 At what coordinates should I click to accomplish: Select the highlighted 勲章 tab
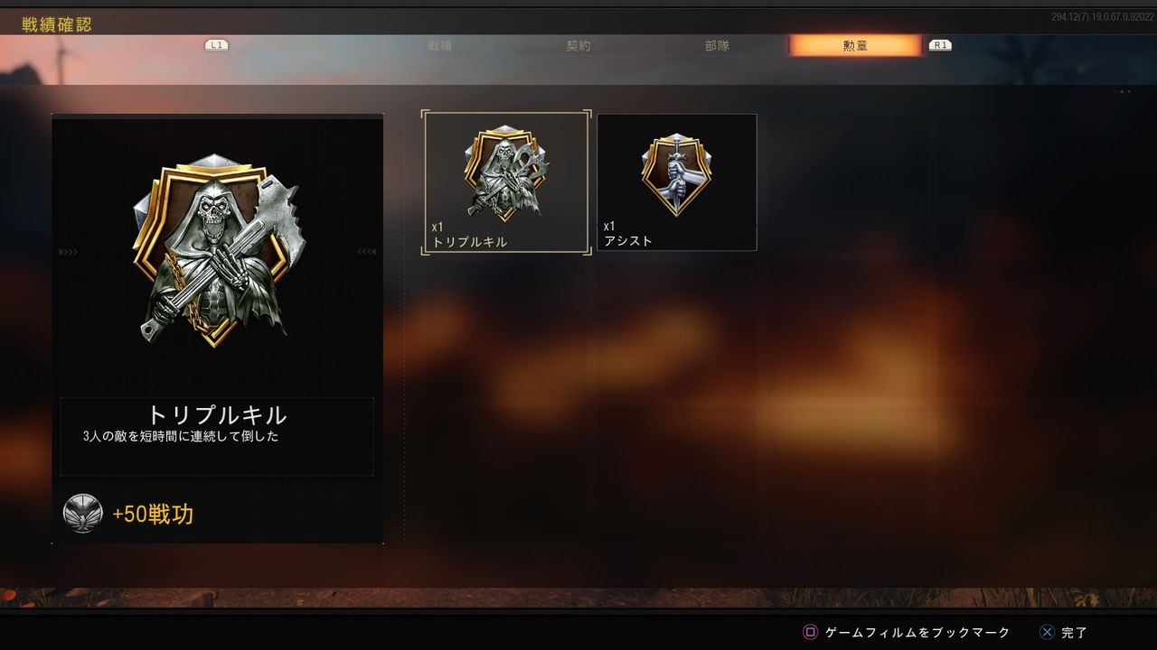(855, 45)
